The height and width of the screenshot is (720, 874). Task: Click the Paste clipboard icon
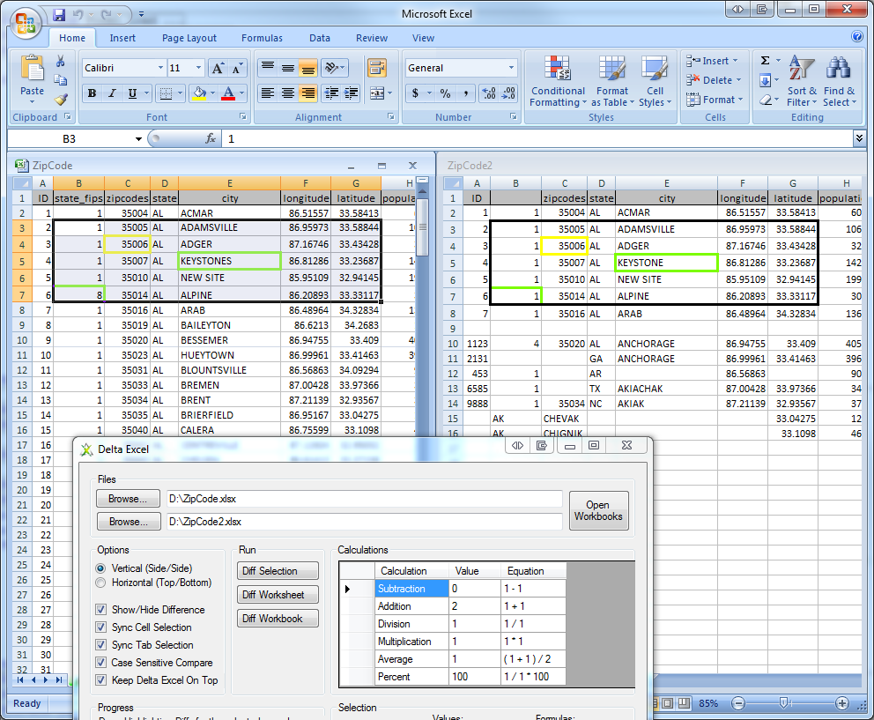pyautogui.click(x=32, y=70)
